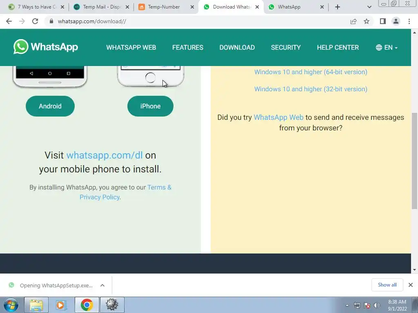The width and height of the screenshot is (418, 313).
Task: Click WhatsAppSetup.exe download icon
Action: (x=11, y=285)
